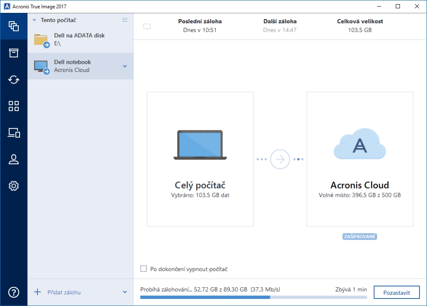Open the Settings gear icon
This screenshot has height=306, width=427.
14,186
